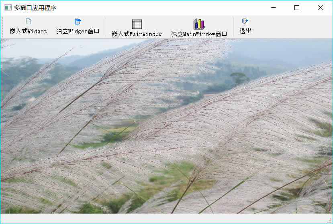The height and width of the screenshot is (224, 333).
Task: Close the multi-window application window
Action: 321,8
